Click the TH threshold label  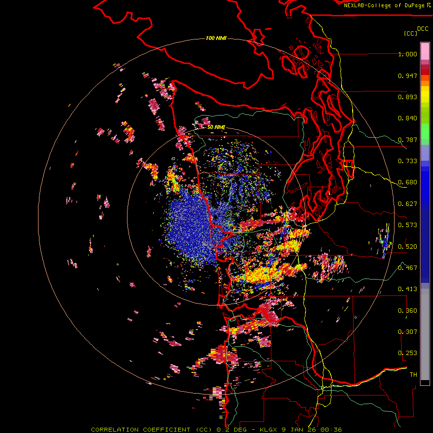(x=413, y=375)
